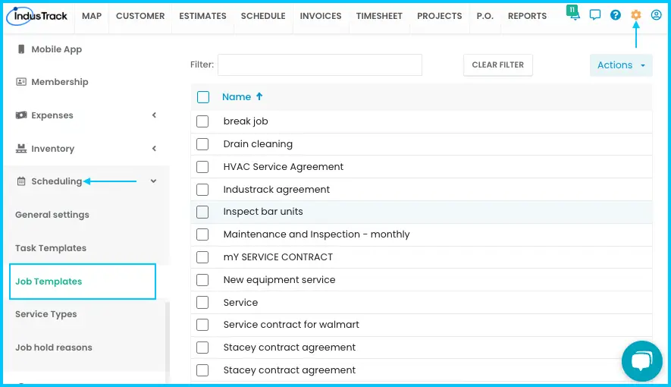The image size is (671, 387).
Task: Open Service Types in sidebar
Action: (x=45, y=314)
